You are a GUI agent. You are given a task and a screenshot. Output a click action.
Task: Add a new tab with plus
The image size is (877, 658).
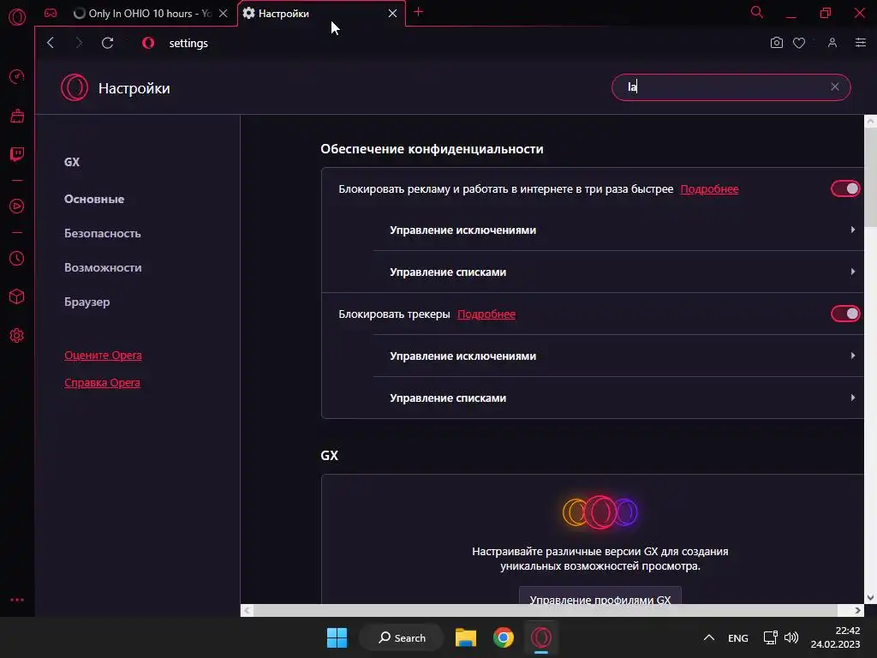point(418,12)
